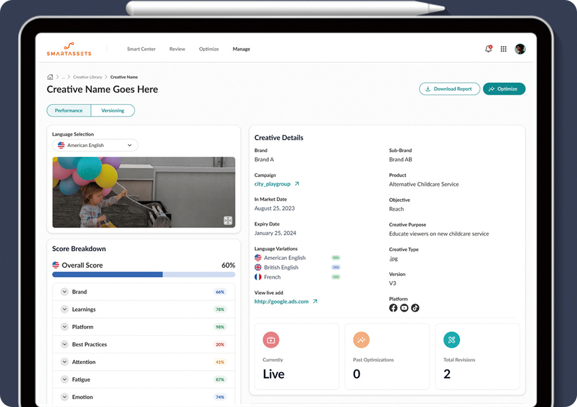Open the city_playgroup campaign link
Viewport: 577px width, 407px height.
(273, 184)
